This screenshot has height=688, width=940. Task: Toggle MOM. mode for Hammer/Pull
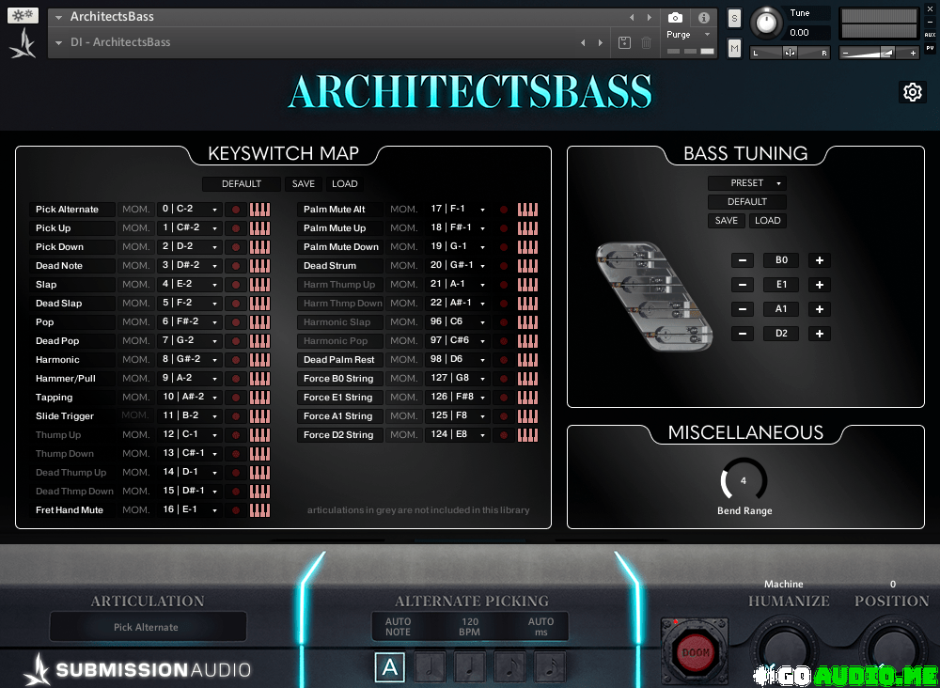pos(136,378)
